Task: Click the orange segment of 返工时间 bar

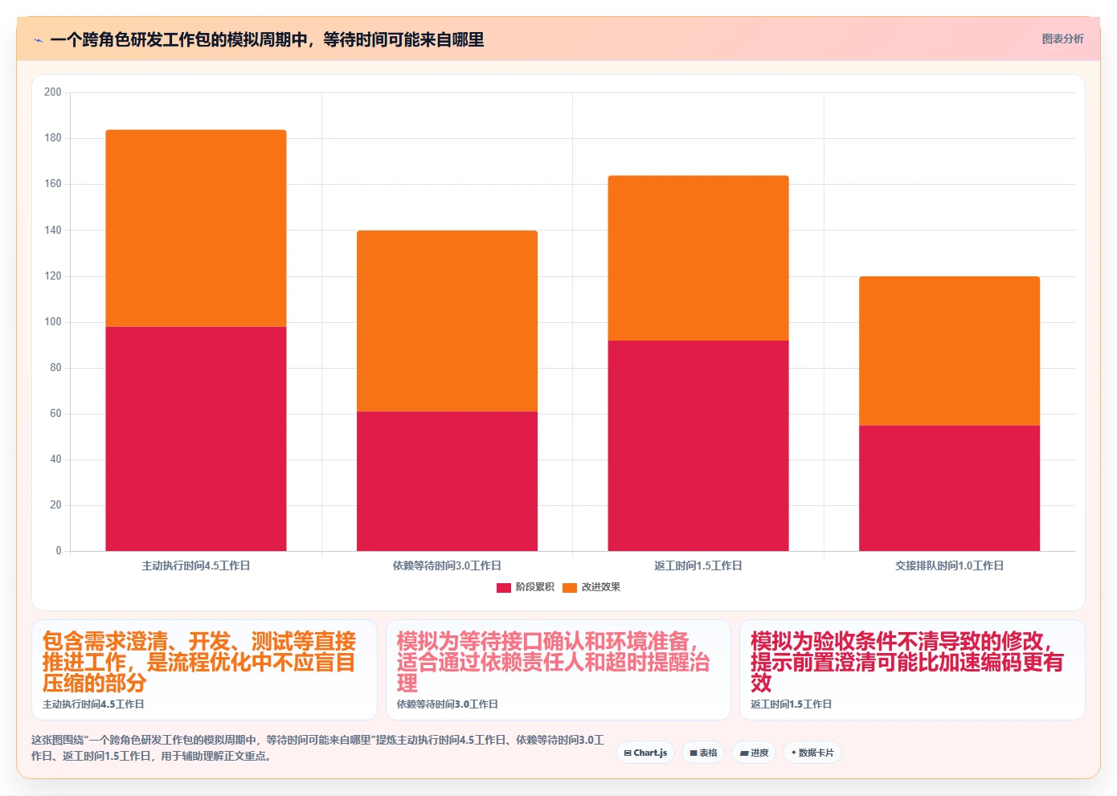Action: [698, 258]
